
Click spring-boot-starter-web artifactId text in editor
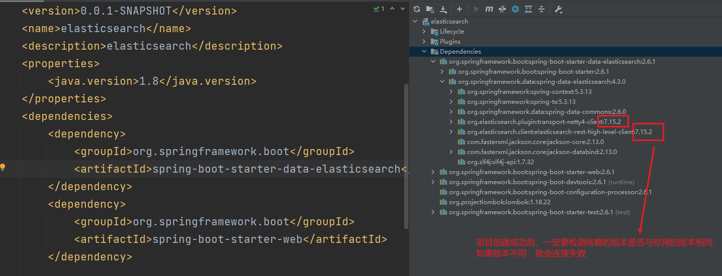227,239
